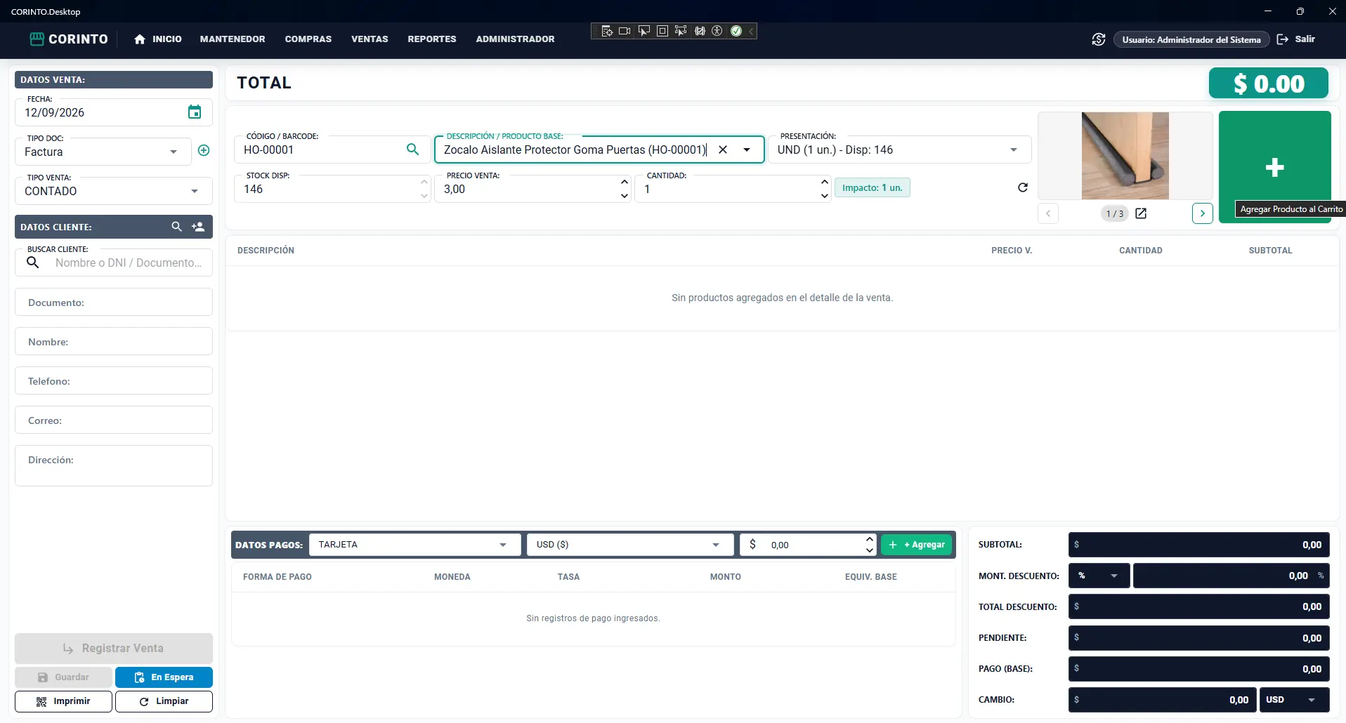Open Presentación UND dropdown
Viewport: 1346px width, 723px height.
click(1014, 150)
